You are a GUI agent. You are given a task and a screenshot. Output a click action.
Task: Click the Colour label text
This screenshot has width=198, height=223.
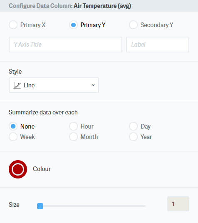coord(42,169)
